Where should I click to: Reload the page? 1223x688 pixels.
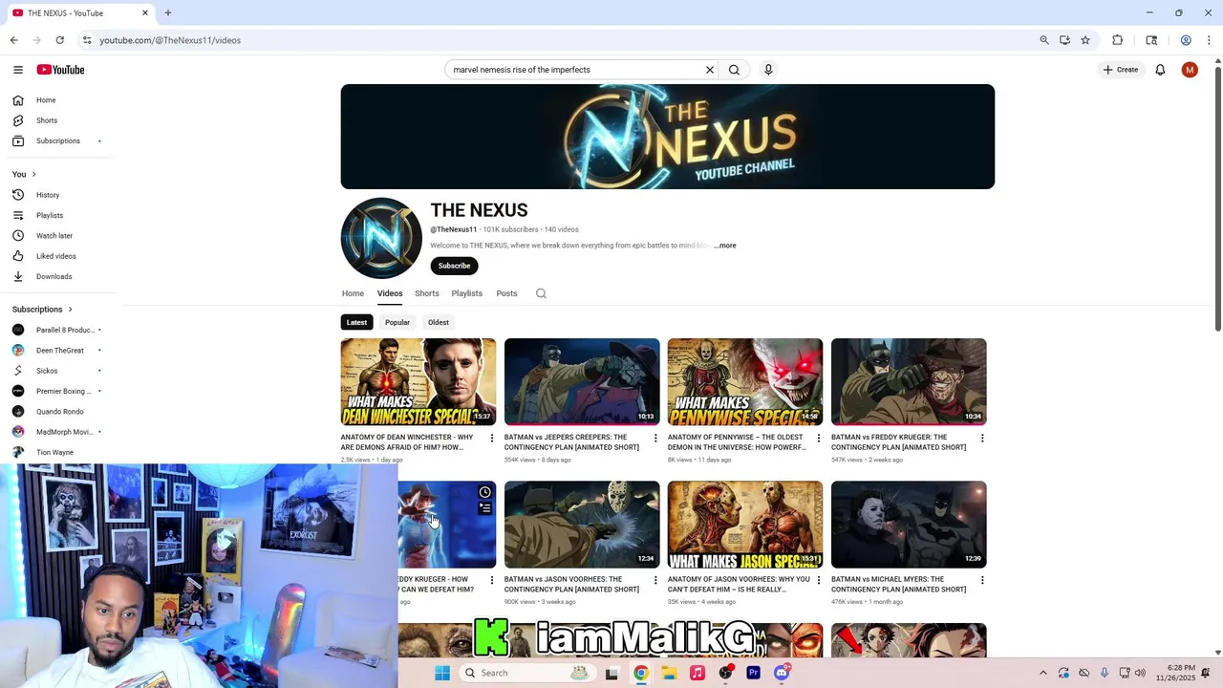click(59, 40)
